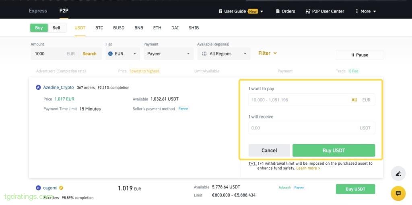412x205 pixels.
Task: Click cagomi verified badge icon
Action: [x=61, y=188]
